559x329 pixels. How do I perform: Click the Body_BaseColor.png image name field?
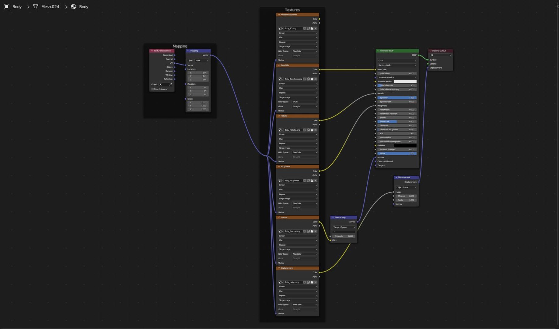tap(293, 79)
